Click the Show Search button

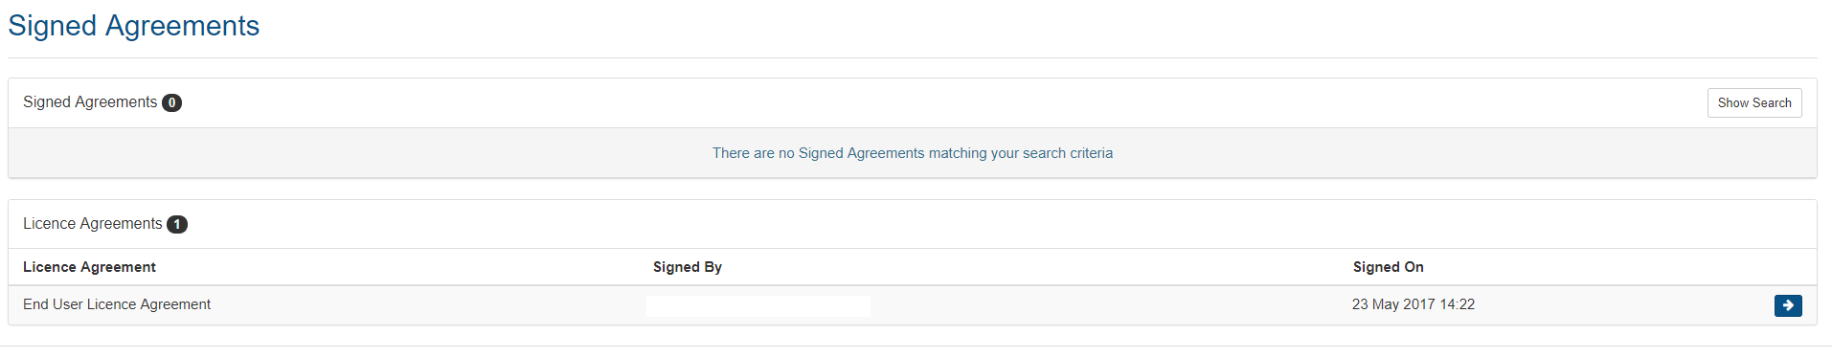[1754, 103]
